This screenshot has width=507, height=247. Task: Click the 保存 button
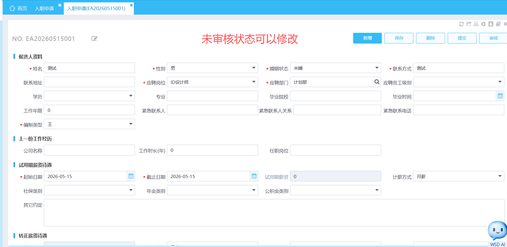(x=399, y=38)
